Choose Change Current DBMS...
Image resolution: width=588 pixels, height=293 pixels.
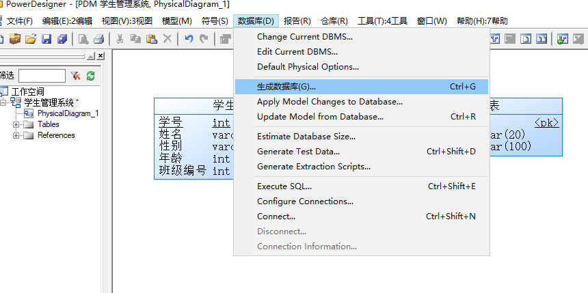click(x=362, y=37)
